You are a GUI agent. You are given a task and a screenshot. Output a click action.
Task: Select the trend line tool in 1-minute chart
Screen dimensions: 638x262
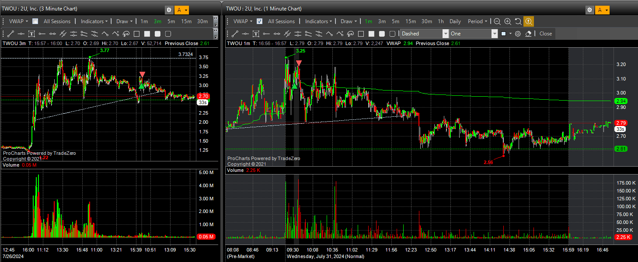tap(235, 34)
